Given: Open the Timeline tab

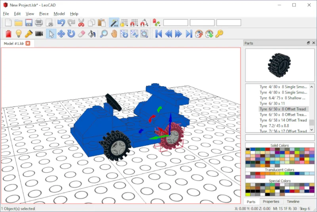Looking at the screenshot, I should coord(293,201).
